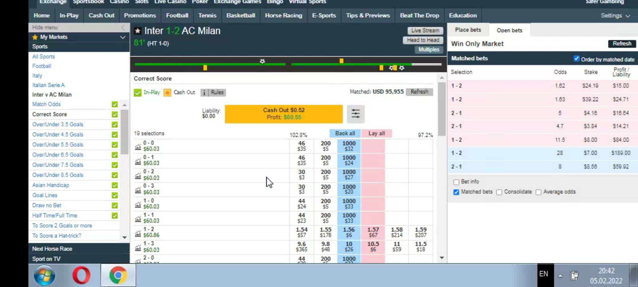Expand the My Markets chevron
Viewport: 638px width, 287px height.
pyautogui.click(x=123, y=37)
